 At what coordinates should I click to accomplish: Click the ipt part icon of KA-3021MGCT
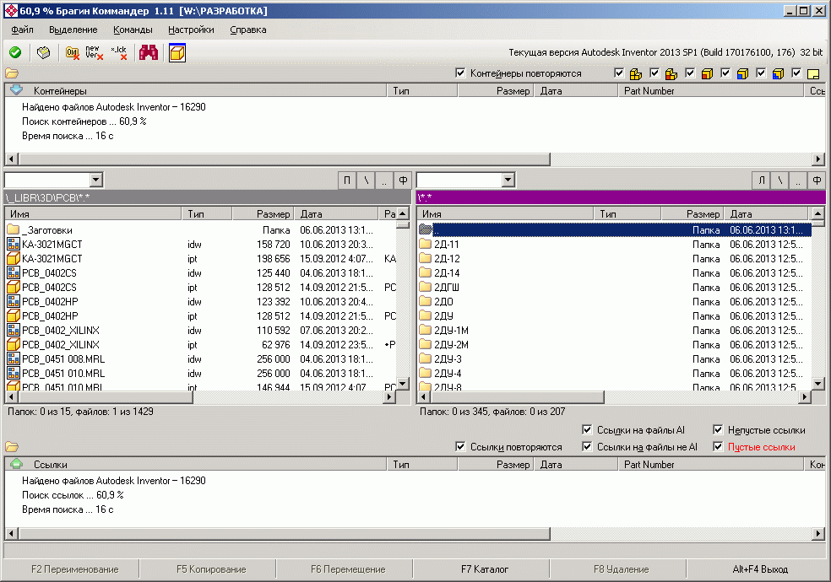tap(14, 258)
